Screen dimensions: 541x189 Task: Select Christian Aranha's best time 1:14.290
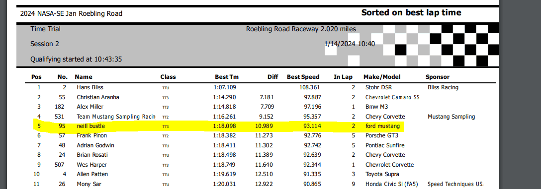pos(225,97)
